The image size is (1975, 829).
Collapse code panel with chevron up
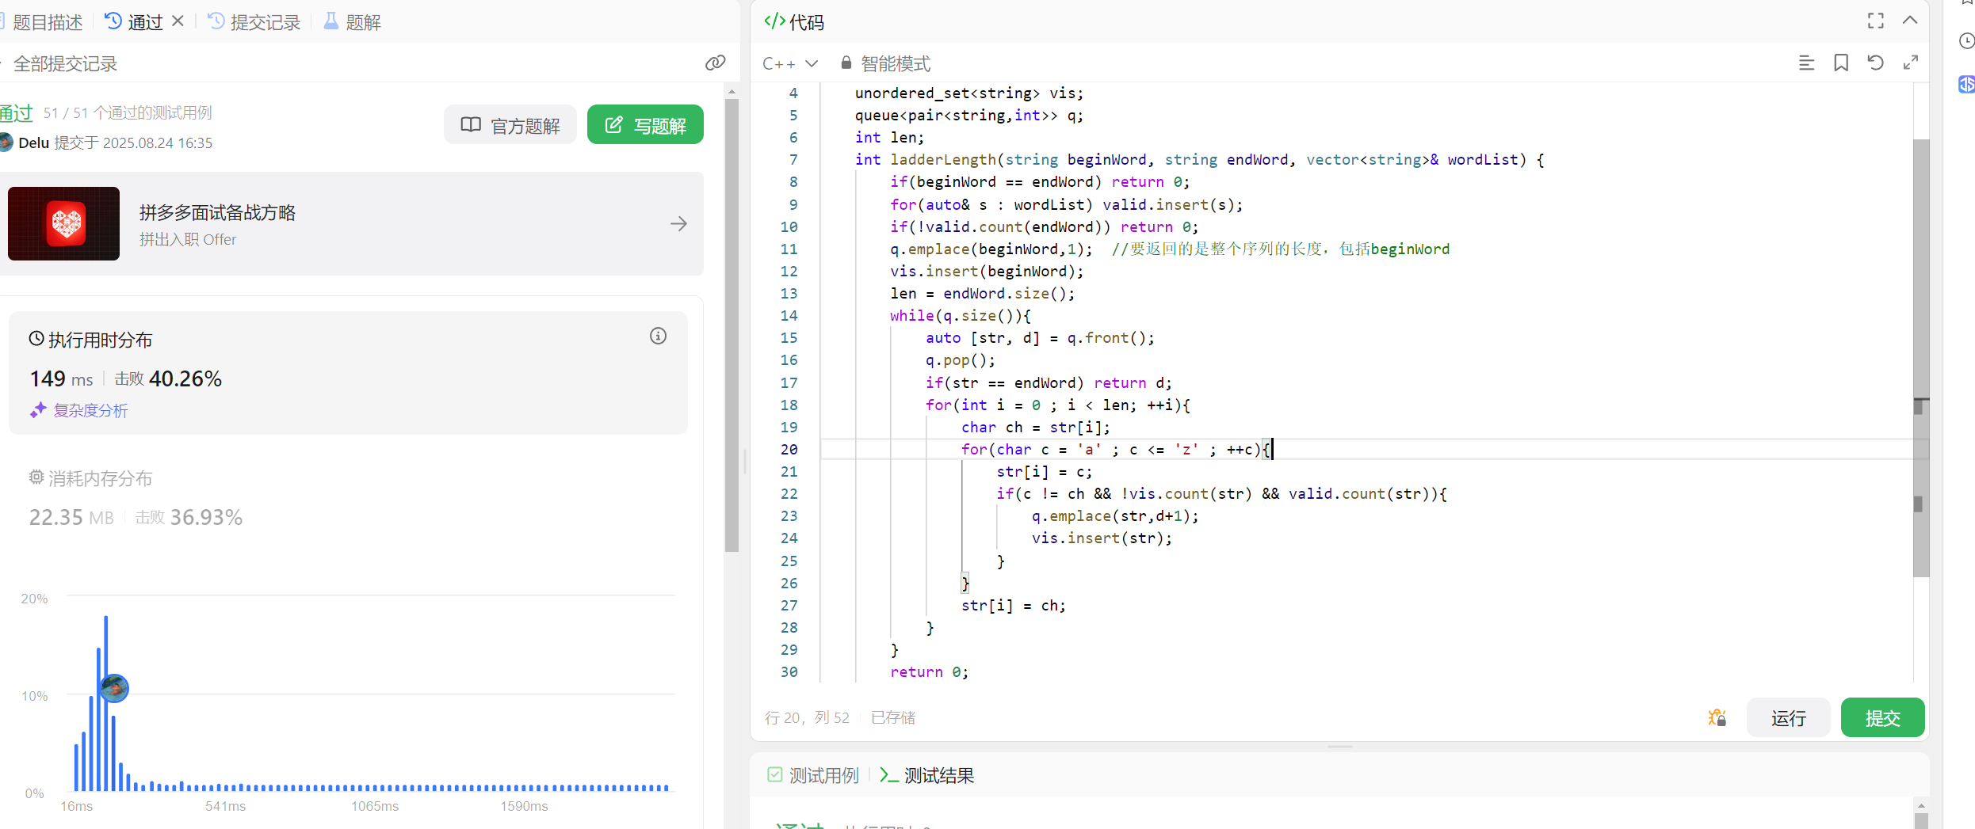point(1910,21)
